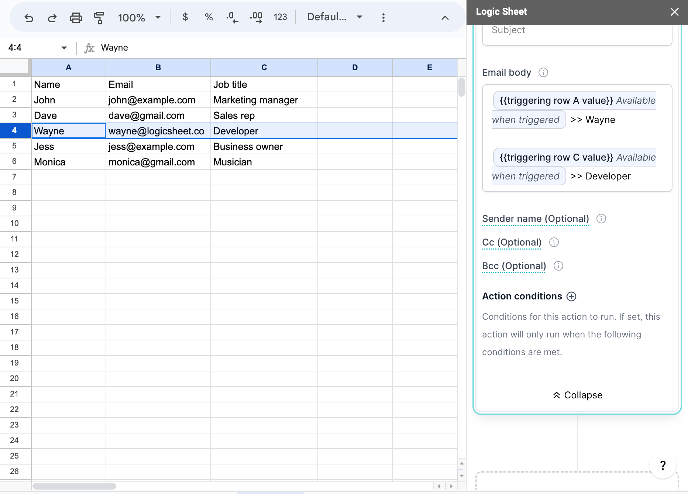The image size is (688, 494).
Task: Format selection as currency
Action: [x=185, y=17]
